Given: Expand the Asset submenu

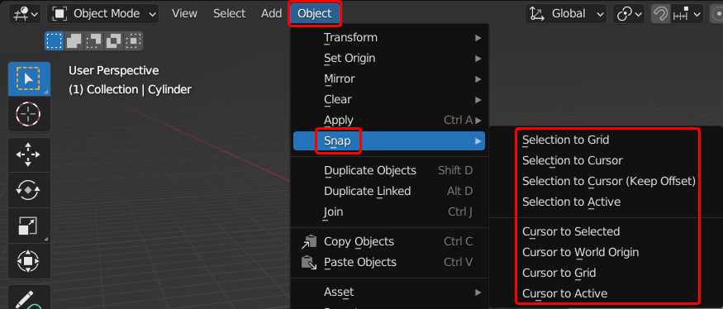Looking at the screenshot, I should [x=389, y=292].
